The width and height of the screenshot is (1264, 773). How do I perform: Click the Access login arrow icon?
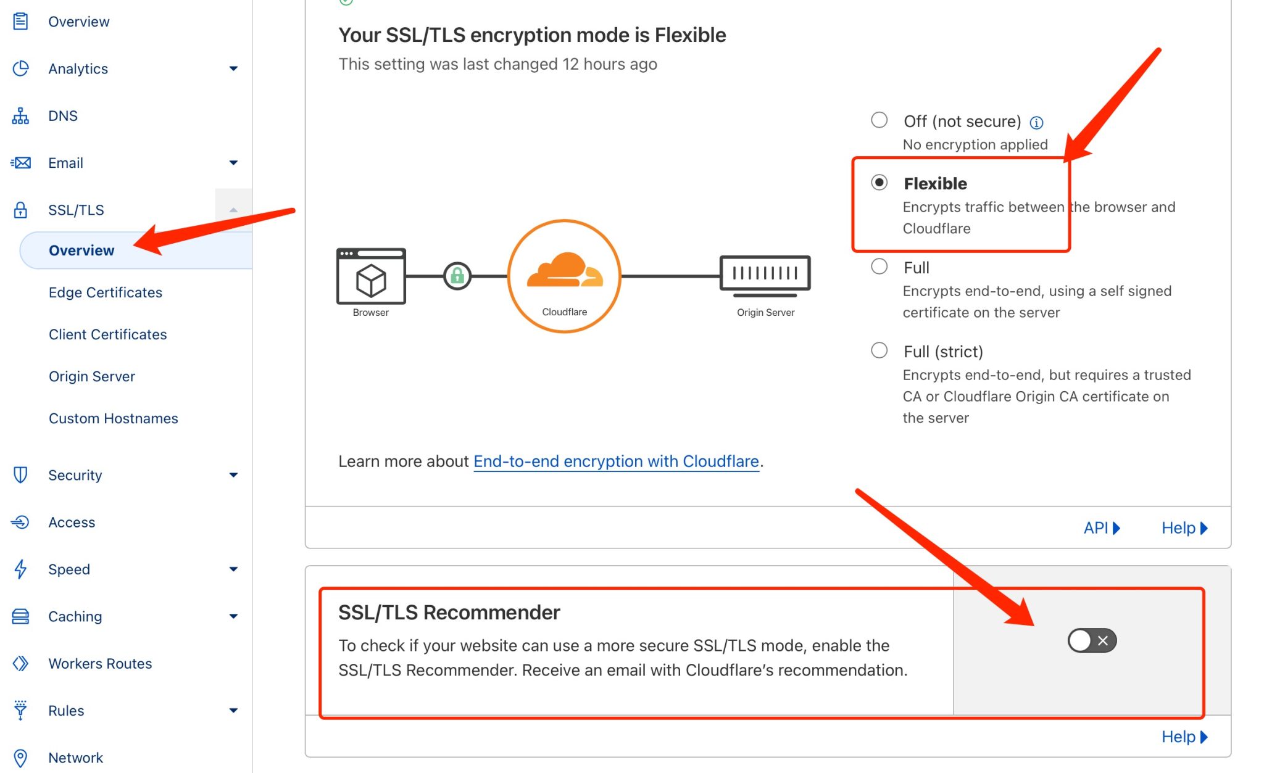[20, 523]
